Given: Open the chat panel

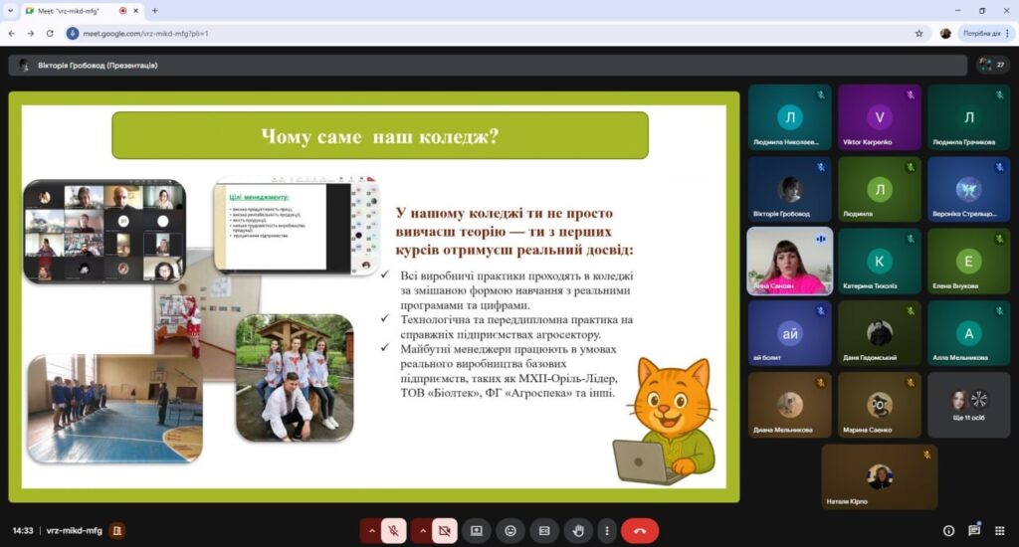Looking at the screenshot, I should pos(973,530).
